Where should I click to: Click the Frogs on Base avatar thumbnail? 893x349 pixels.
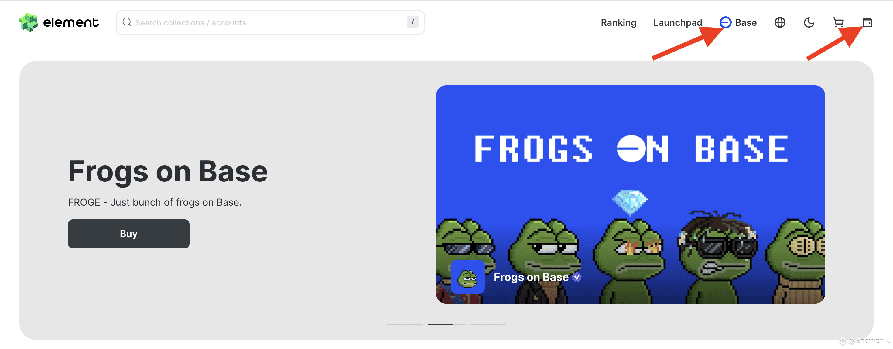467,277
